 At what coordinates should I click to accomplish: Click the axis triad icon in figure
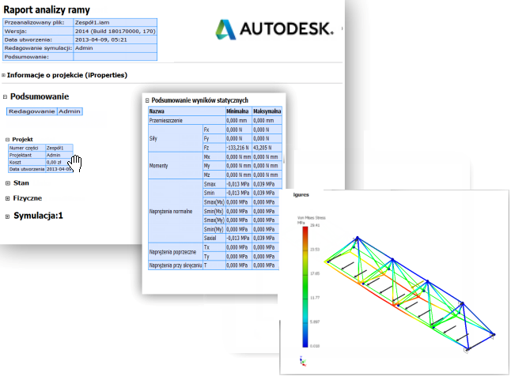pyautogui.click(x=303, y=361)
